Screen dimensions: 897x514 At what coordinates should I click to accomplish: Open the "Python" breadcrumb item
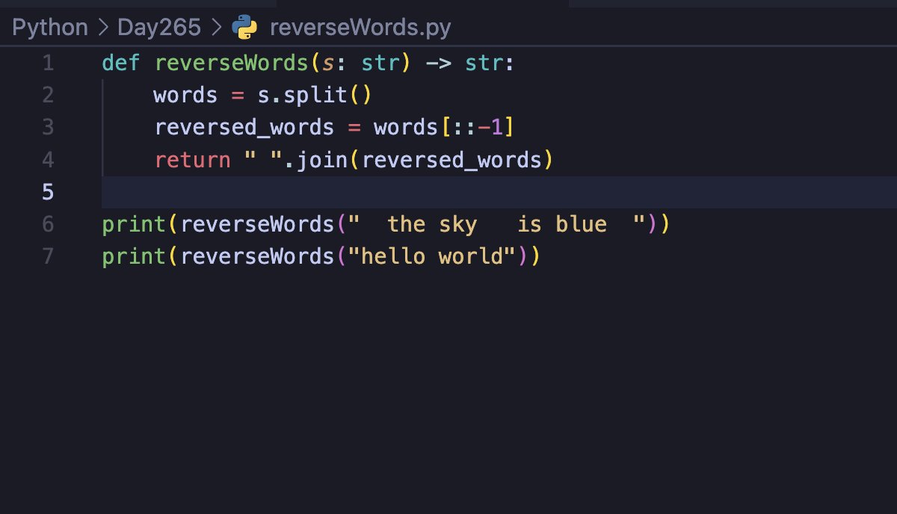click(48, 26)
